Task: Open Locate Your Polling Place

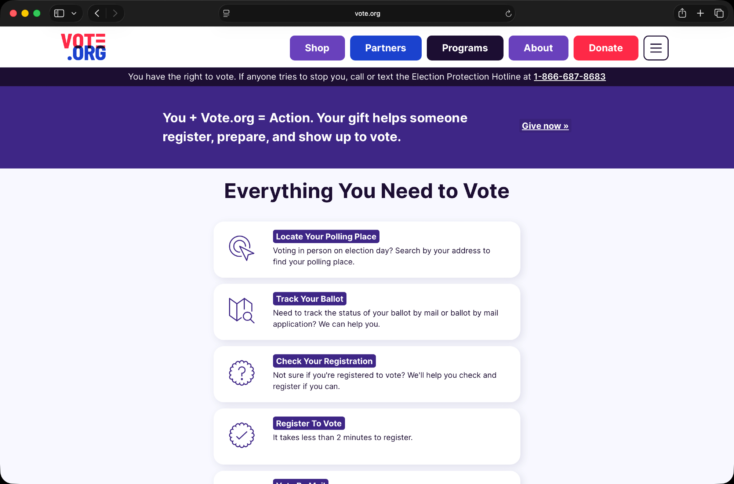Action: [326, 236]
